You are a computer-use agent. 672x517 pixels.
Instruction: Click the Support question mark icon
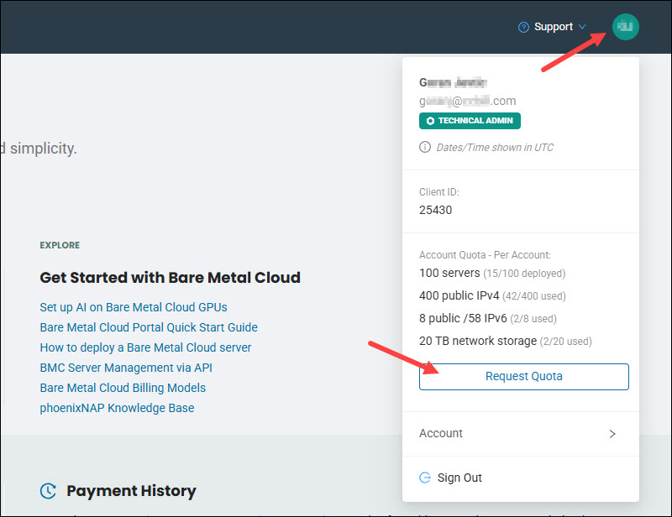522,26
